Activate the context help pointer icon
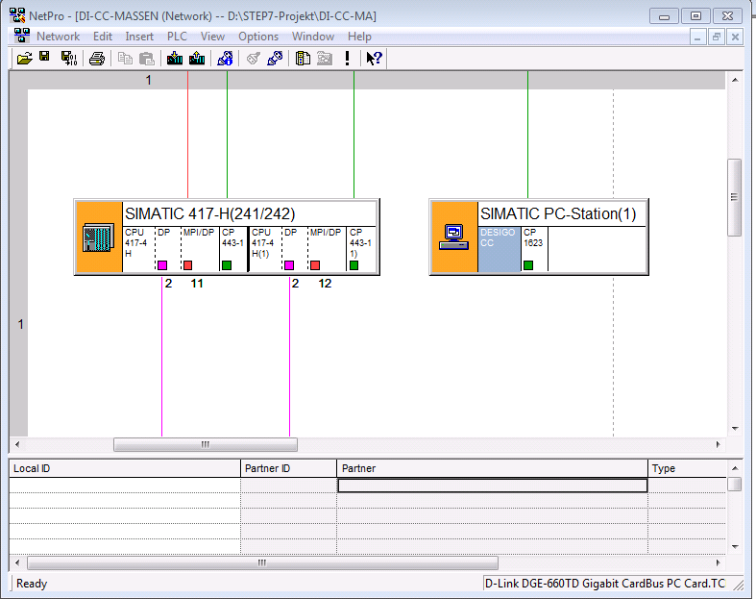Viewport: 756px width, 599px height. [375, 59]
